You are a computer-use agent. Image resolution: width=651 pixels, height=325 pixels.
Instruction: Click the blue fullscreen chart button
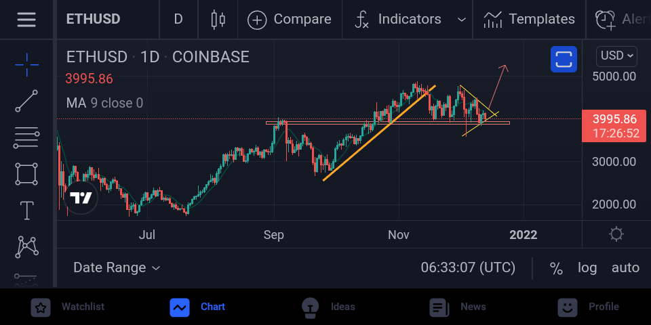tap(564, 60)
